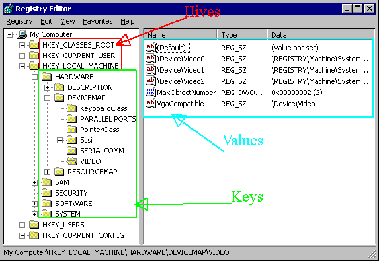Click the string icon beside \Device\Video2
Viewport: 379px width, 261px height.
pos(151,81)
